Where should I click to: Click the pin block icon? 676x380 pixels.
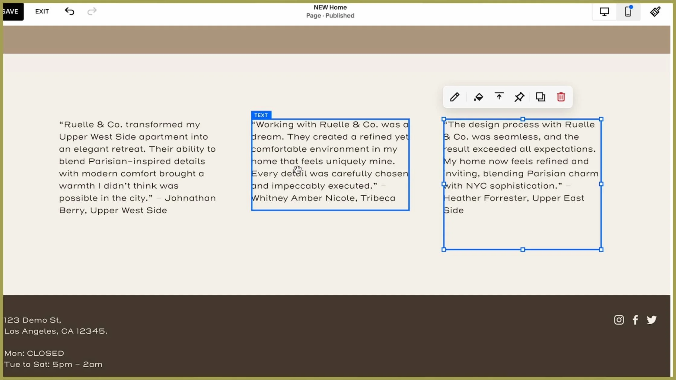click(519, 97)
